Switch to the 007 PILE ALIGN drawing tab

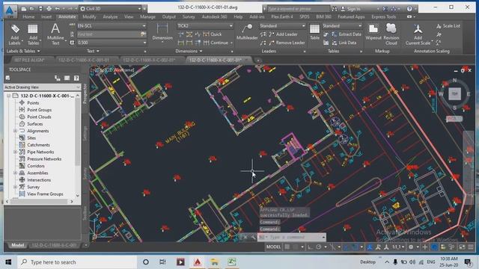29,60
